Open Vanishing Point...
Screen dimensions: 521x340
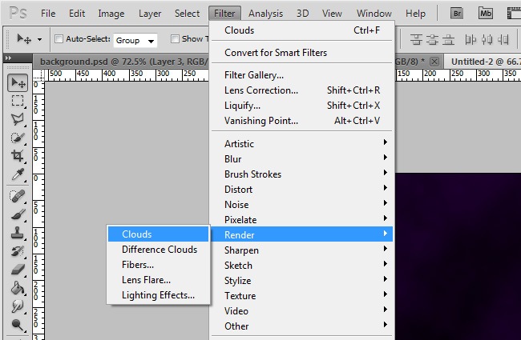pyautogui.click(x=301, y=121)
